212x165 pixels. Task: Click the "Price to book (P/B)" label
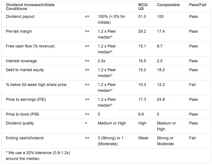[x=22, y=114]
